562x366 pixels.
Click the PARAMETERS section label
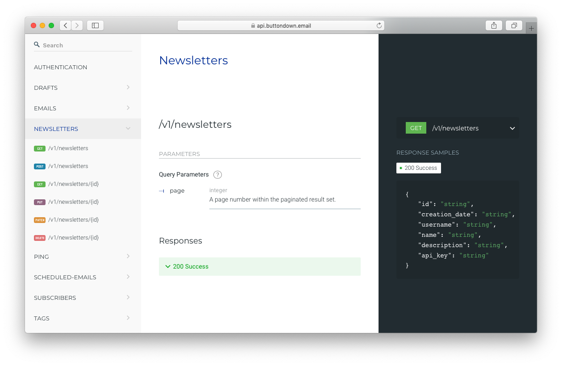click(179, 154)
